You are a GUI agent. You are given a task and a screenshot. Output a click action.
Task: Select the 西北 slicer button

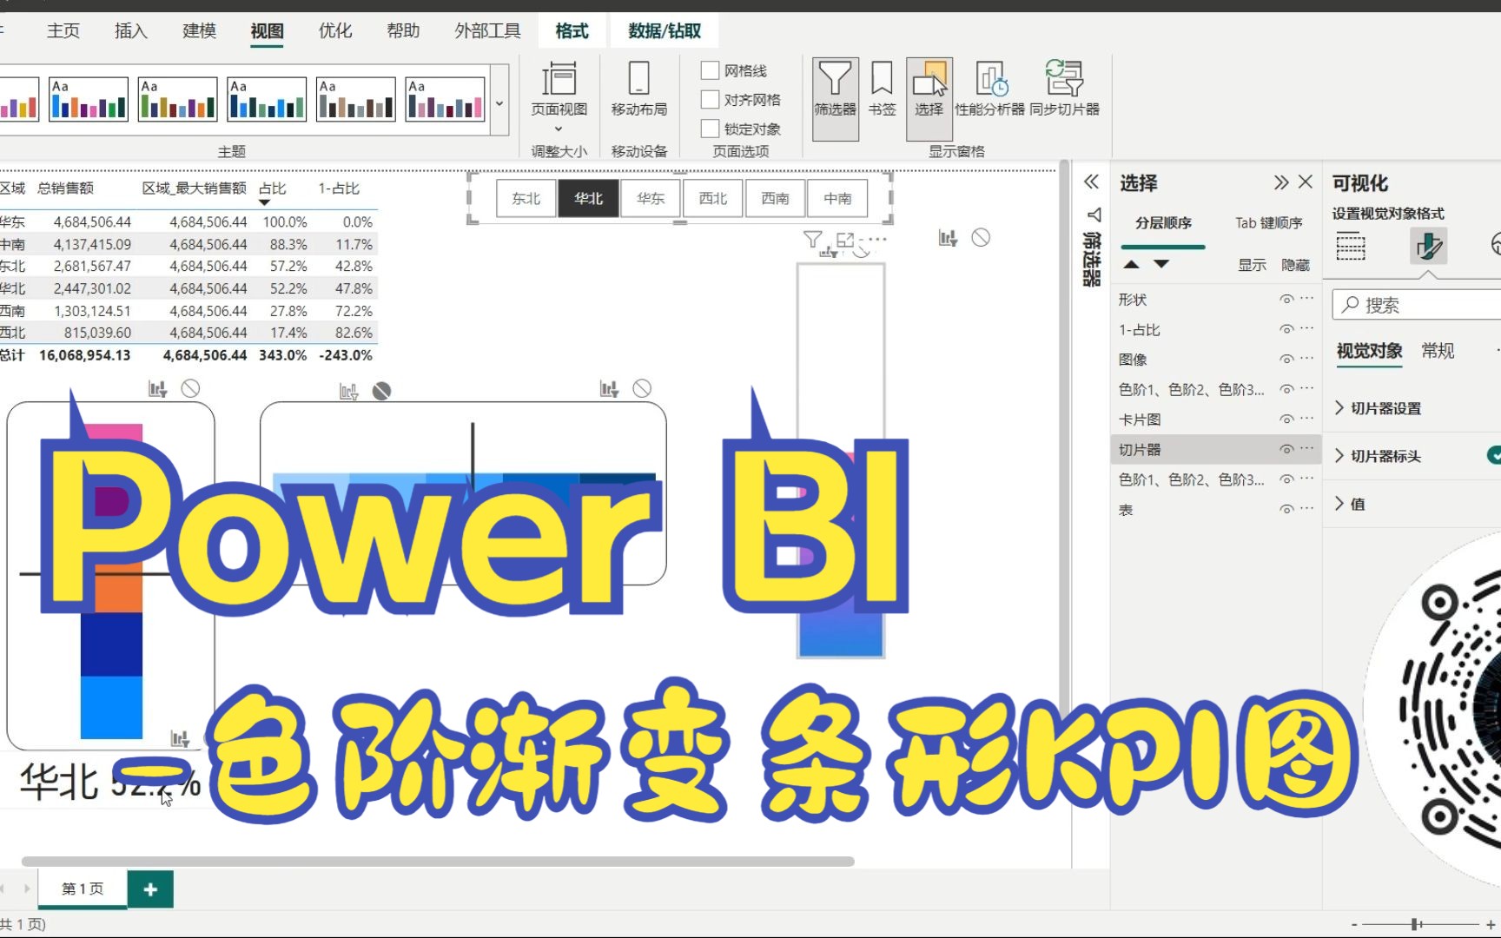point(713,198)
